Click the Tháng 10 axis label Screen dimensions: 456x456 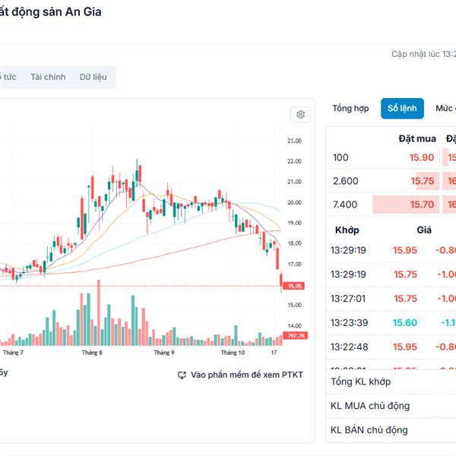tap(233, 353)
